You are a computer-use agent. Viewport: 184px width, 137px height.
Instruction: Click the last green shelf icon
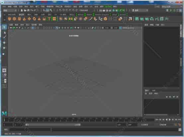167,19
